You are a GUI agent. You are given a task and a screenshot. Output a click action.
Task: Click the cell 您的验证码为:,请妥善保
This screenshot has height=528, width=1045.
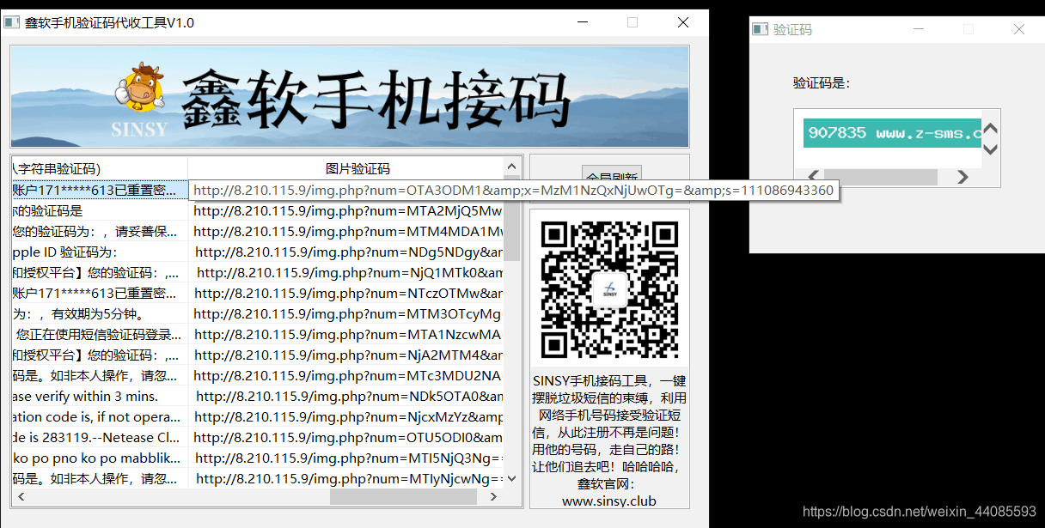click(x=100, y=231)
